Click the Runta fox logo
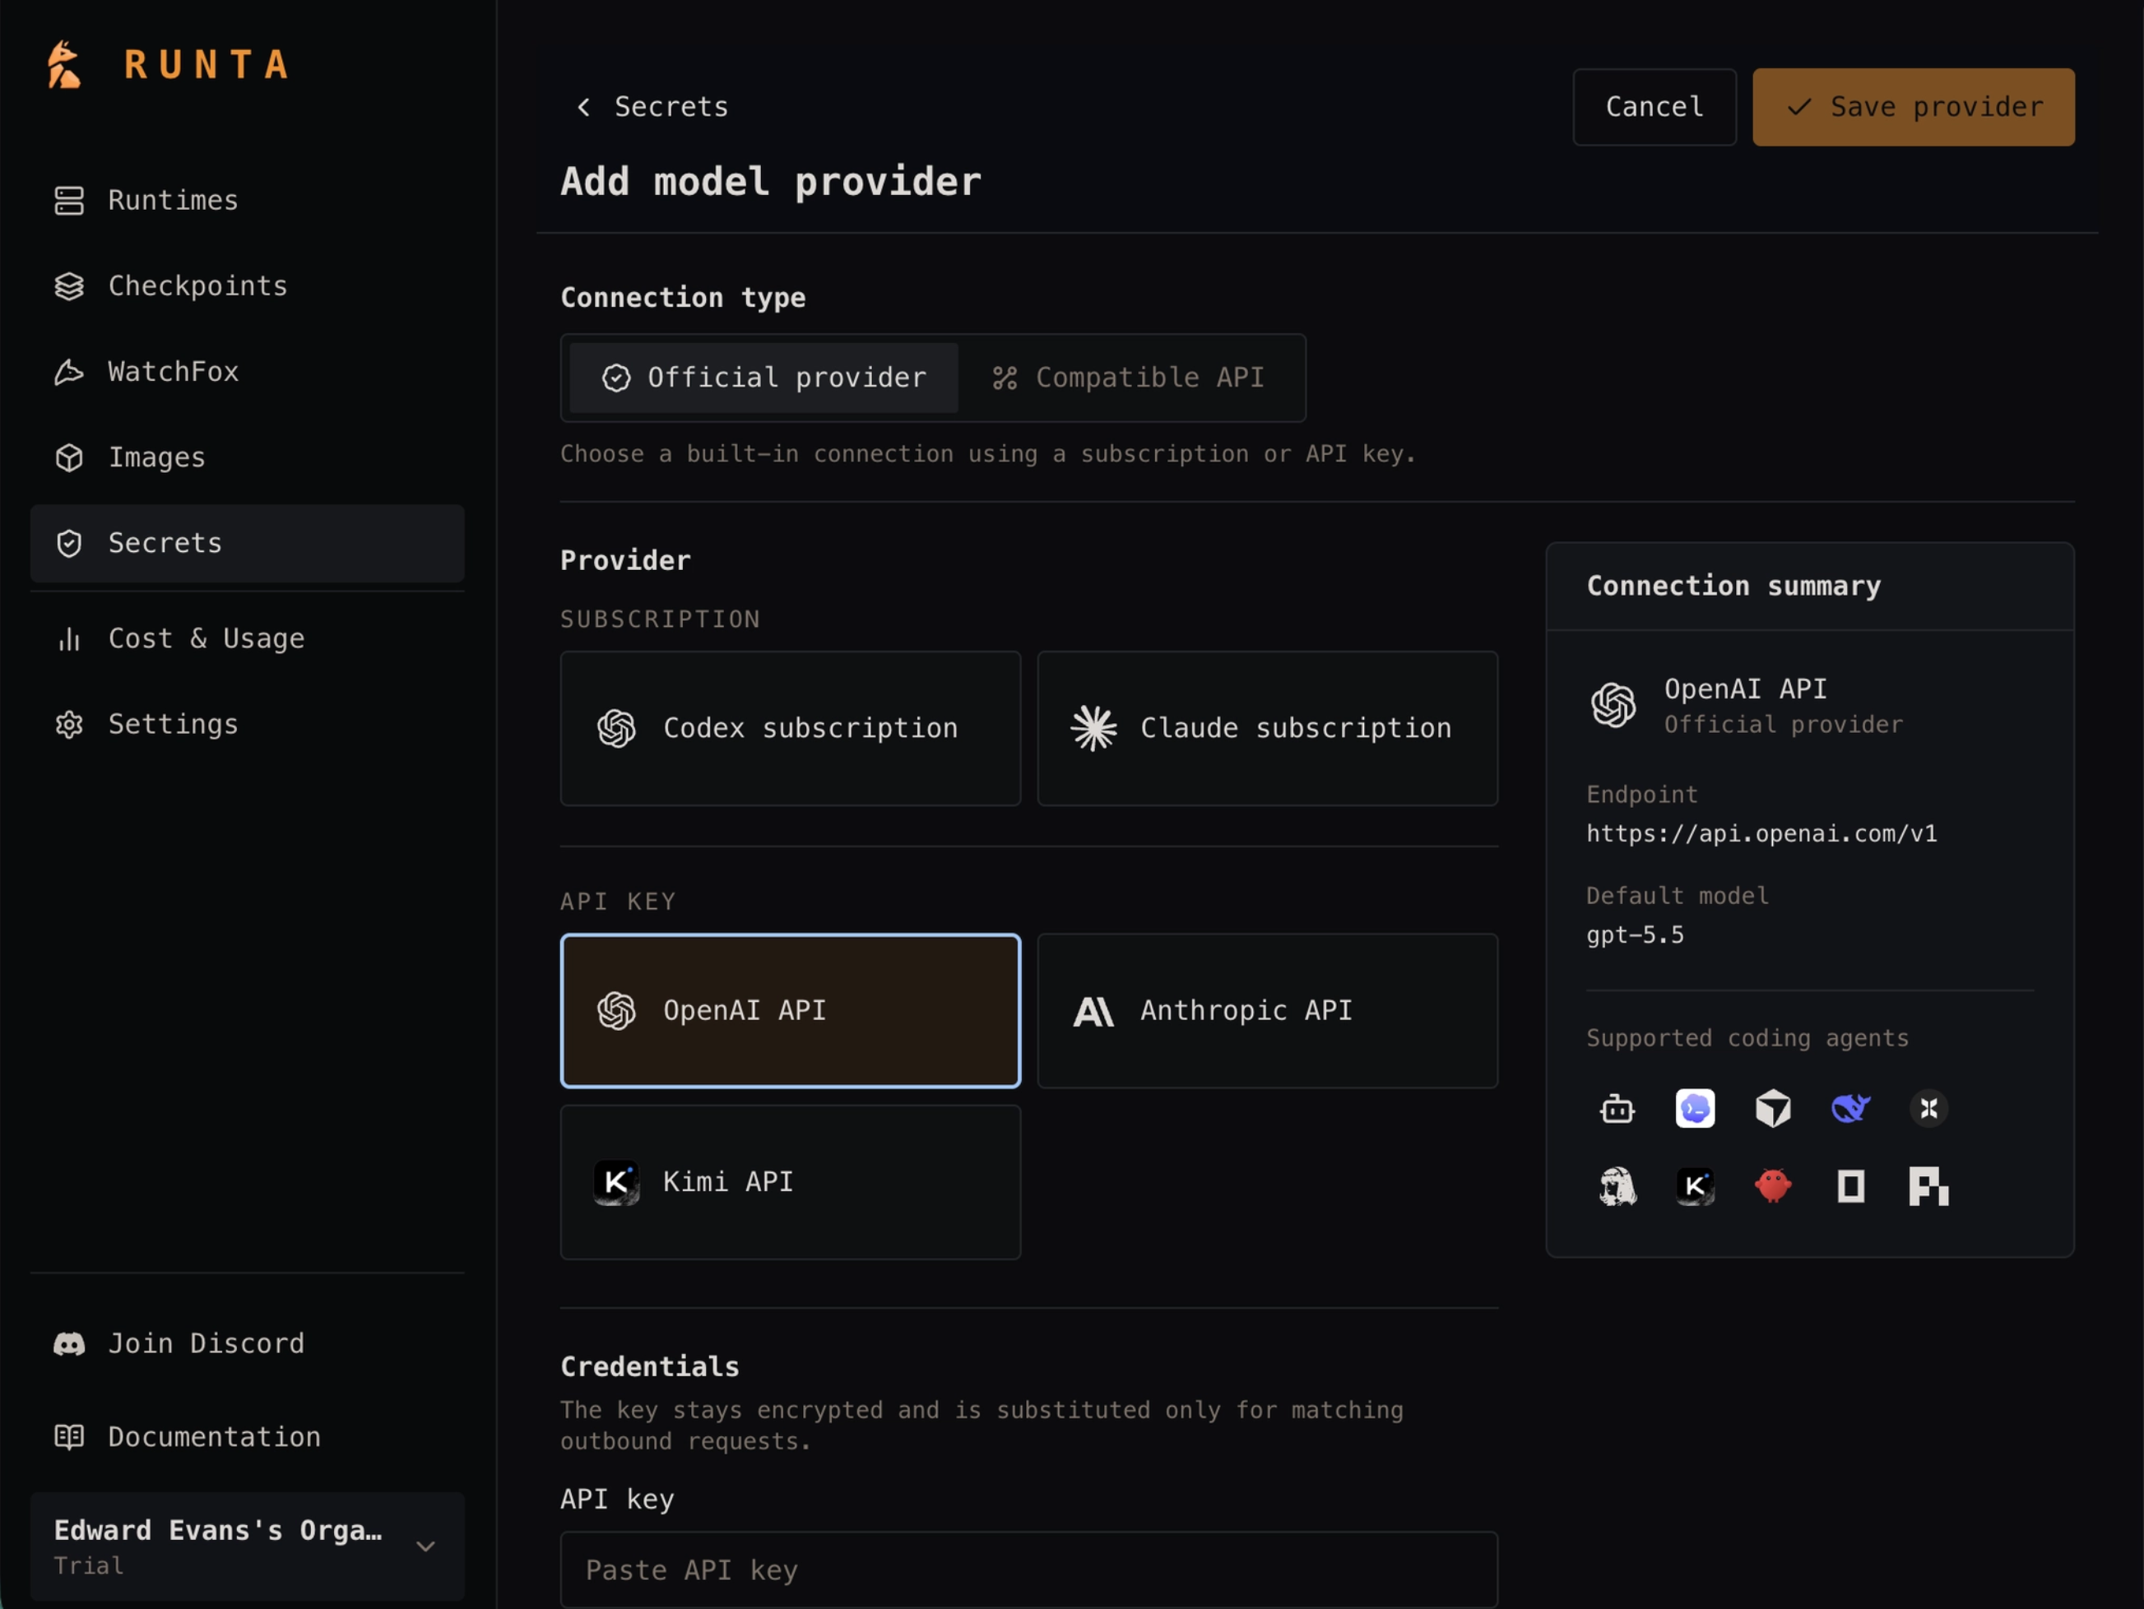Viewport: 2144px width, 1609px height. [x=64, y=64]
